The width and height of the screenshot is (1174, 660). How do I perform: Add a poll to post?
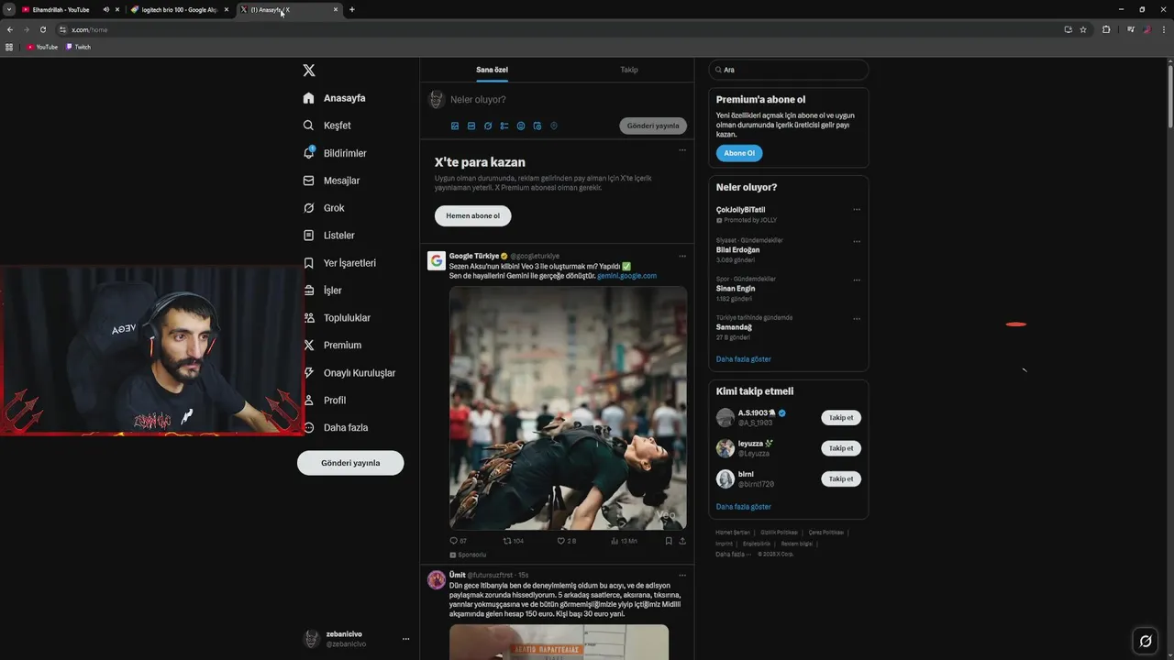504,126
